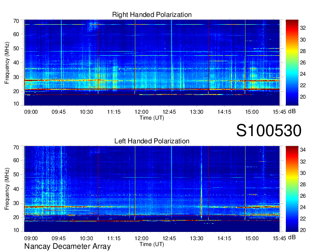Click the 10 MHz tick of Left Handed plot
311x252 pixels.
(16, 230)
